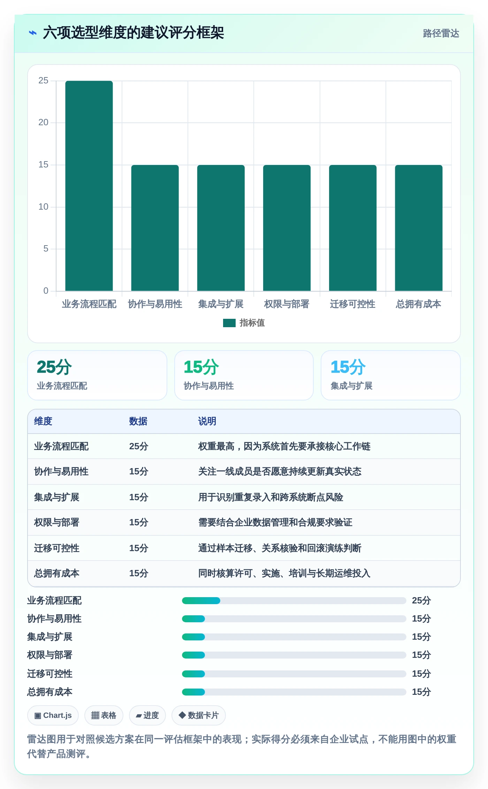Image resolution: width=488 pixels, height=789 pixels.
Task: Select 权限与部署 cell in table
Action: 56,523
